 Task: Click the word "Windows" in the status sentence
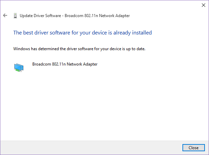(x=21, y=49)
